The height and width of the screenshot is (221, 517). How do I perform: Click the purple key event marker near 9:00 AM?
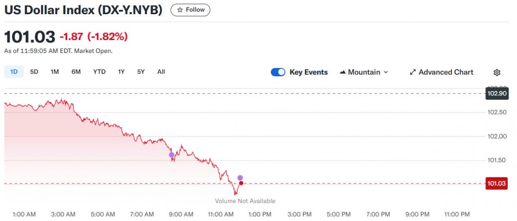coord(171,155)
